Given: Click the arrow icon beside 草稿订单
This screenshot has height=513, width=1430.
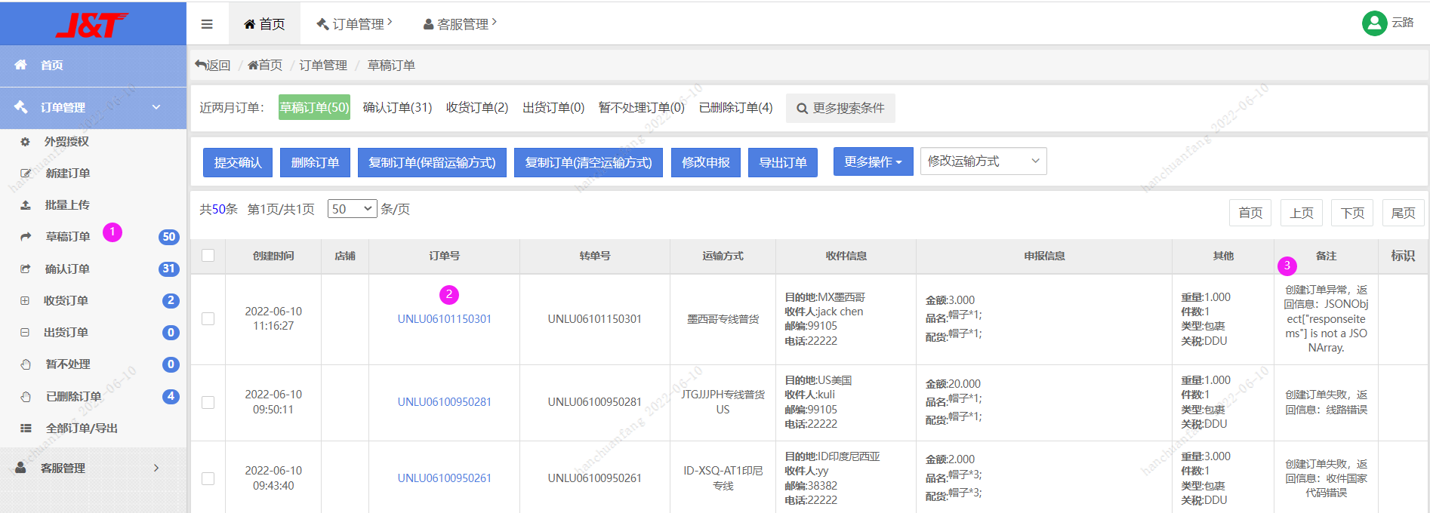Looking at the screenshot, I should pyautogui.click(x=26, y=237).
